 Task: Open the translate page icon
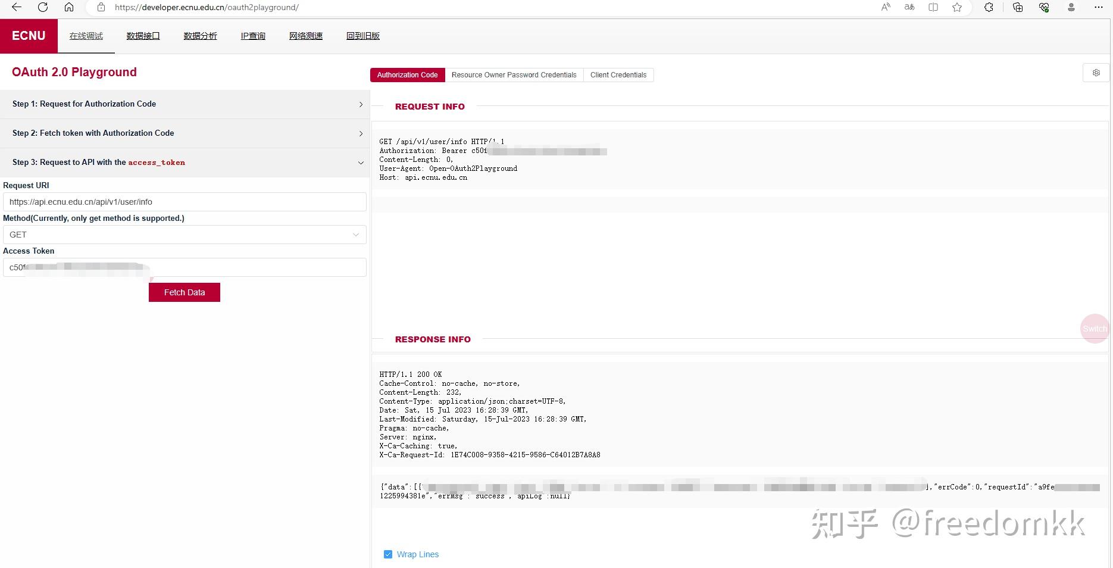pos(909,7)
